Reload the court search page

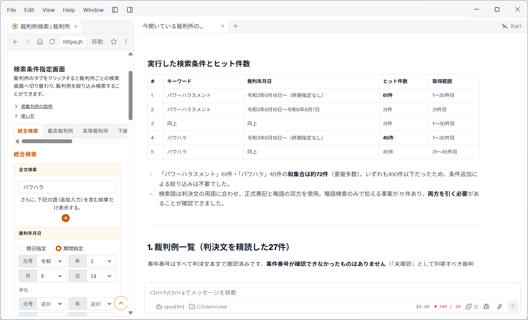[52, 42]
